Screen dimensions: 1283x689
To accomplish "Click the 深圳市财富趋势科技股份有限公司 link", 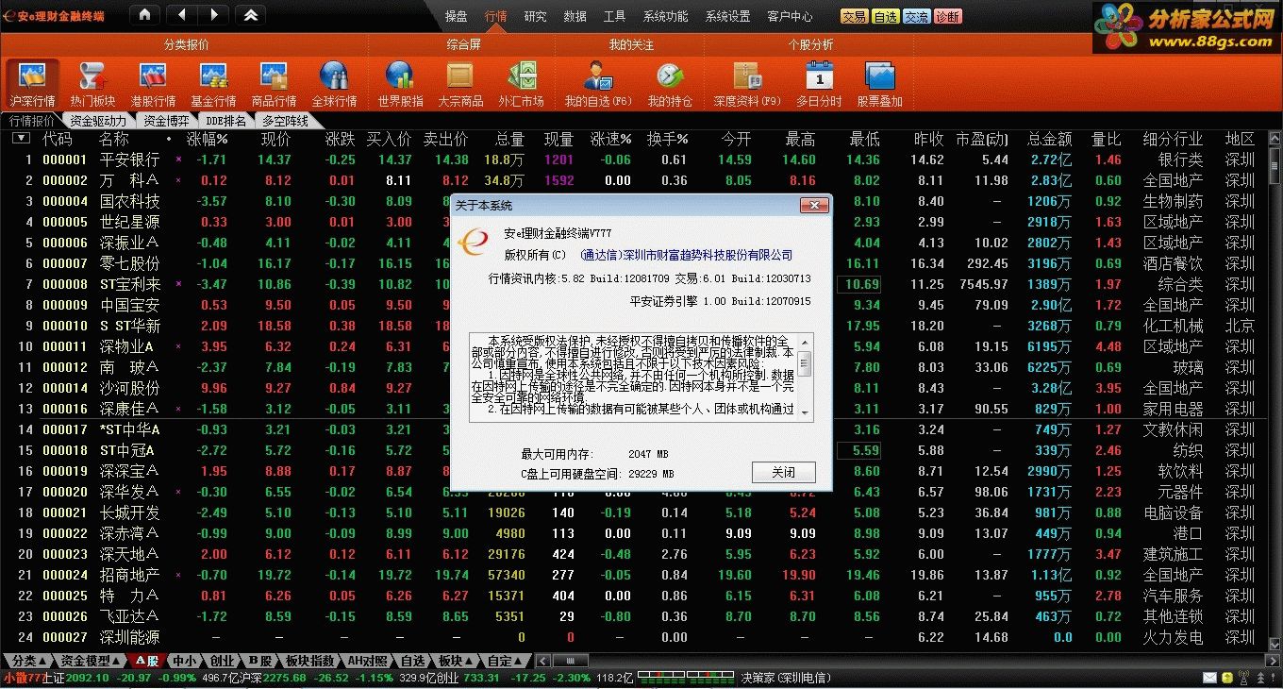I will 686,255.
